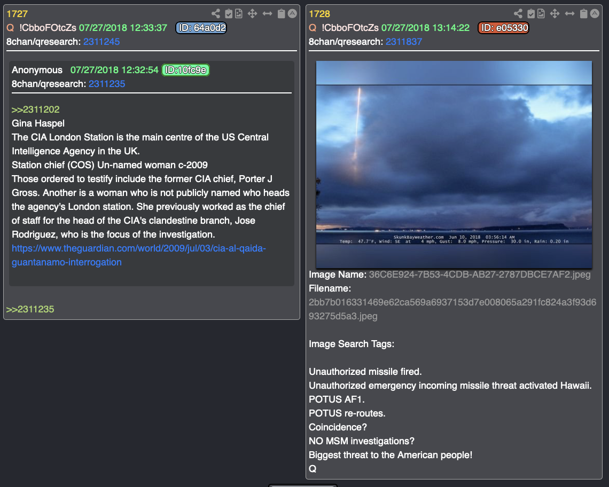Click the 'Image Search Tags:' label

pos(352,344)
